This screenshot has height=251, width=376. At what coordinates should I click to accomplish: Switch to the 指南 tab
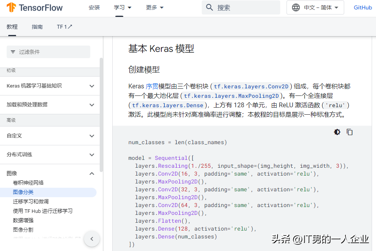37,27
